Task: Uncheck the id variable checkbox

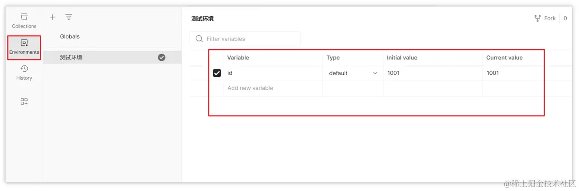Action: point(217,73)
